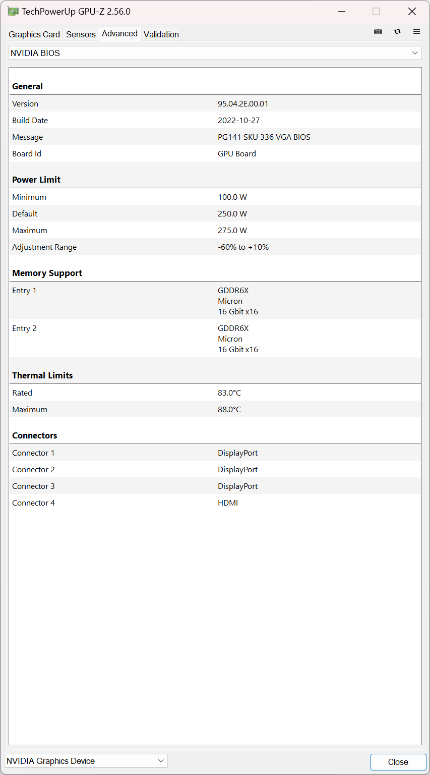Viewport: 430px width, 775px height.
Task: Click the Build Date row label
Action: coord(30,121)
